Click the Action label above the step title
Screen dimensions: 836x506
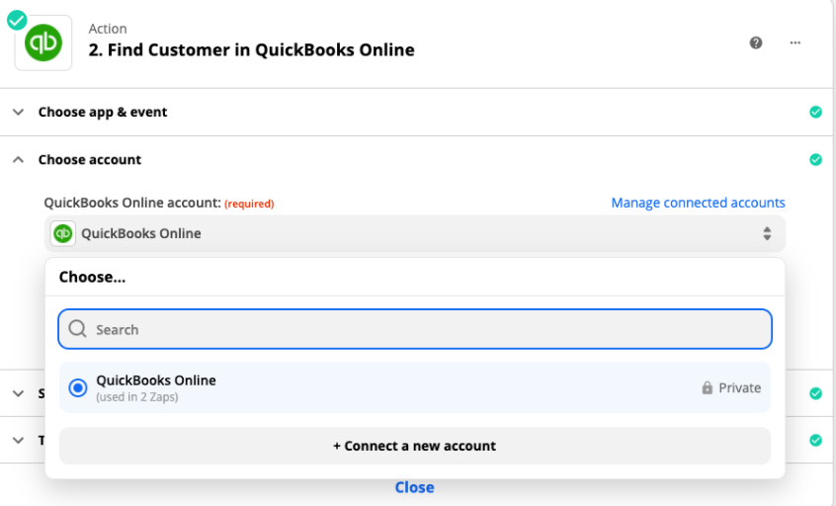pos(108,29)
